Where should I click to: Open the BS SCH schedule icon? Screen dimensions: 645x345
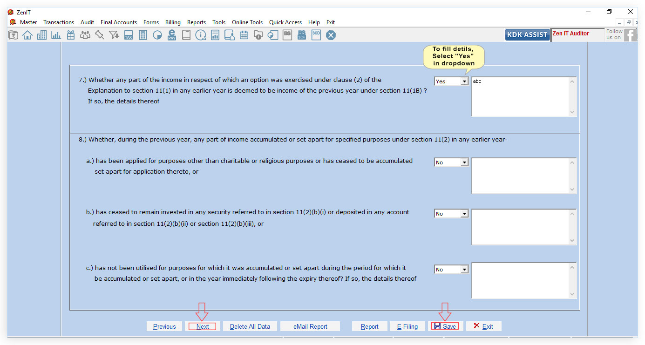302,35
